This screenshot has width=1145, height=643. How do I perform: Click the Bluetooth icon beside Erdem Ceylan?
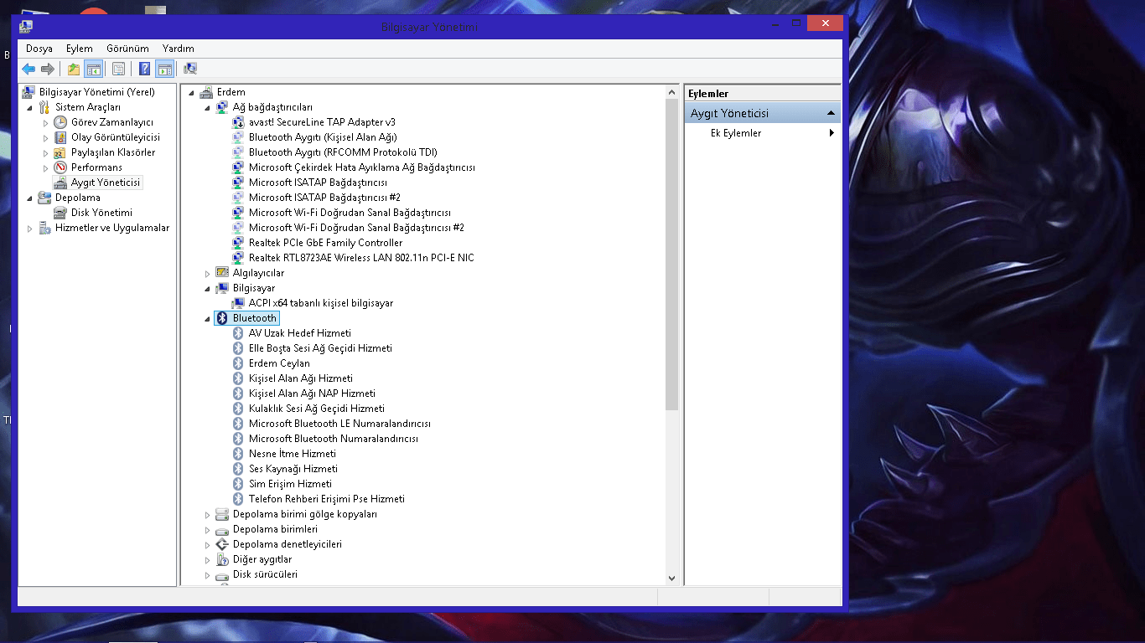[238, 363]
